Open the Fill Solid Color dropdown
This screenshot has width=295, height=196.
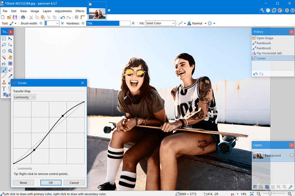pos(160,23)
